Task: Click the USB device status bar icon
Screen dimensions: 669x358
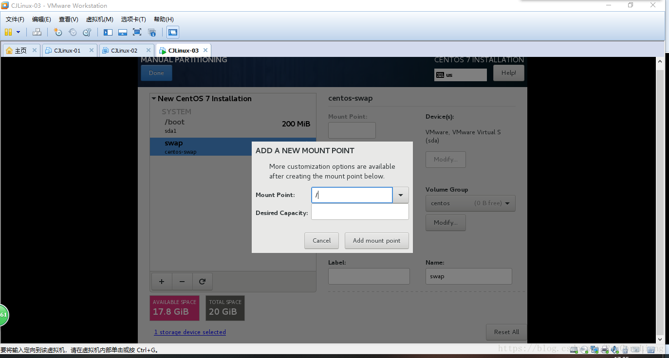Action: coord(625,349)
